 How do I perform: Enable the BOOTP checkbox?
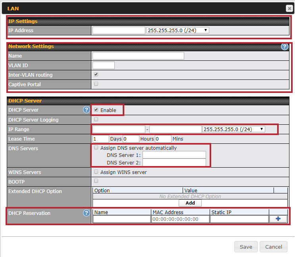click(x=96, y=181)
